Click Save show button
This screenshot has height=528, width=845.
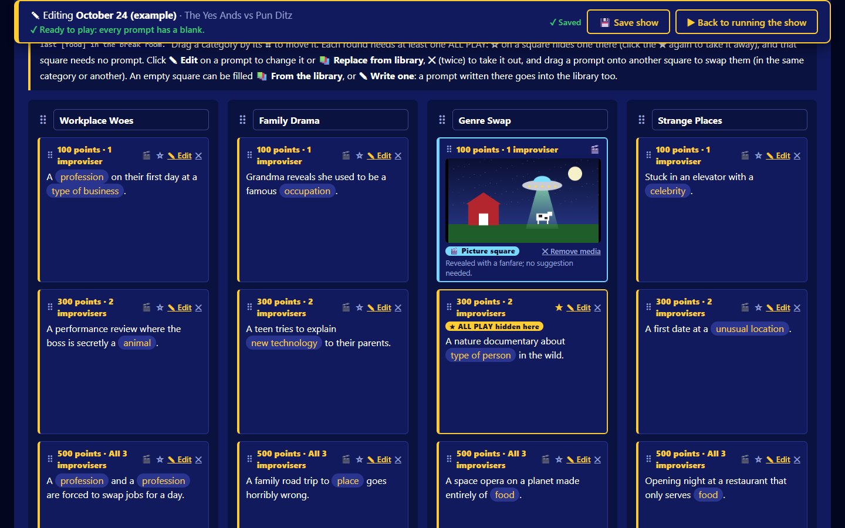(x=628, y=22)
